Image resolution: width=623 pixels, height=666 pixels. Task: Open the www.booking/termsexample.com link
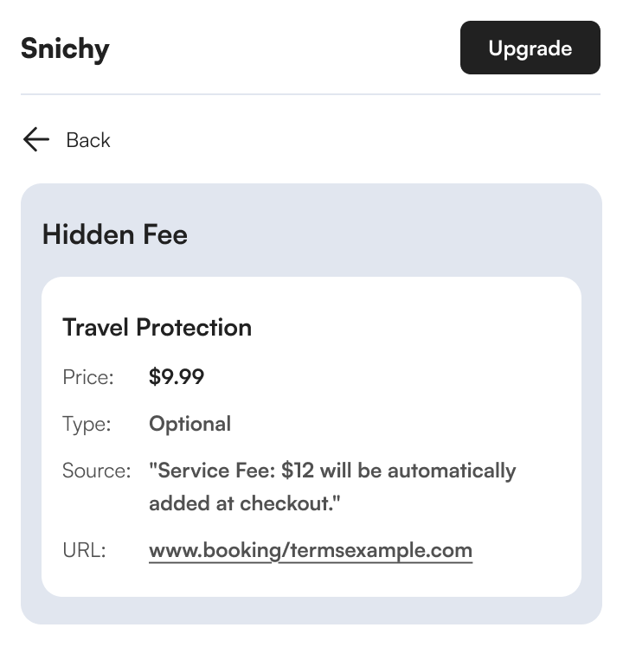pos(310,550)
